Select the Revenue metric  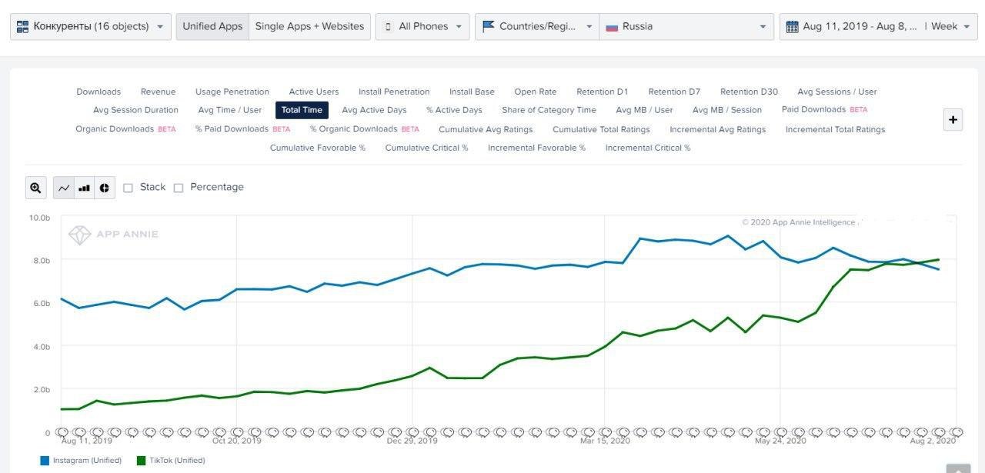[x=158, y=92]
